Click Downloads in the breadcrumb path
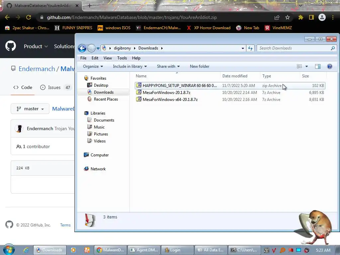340x255 pixels. click(148, 48)
